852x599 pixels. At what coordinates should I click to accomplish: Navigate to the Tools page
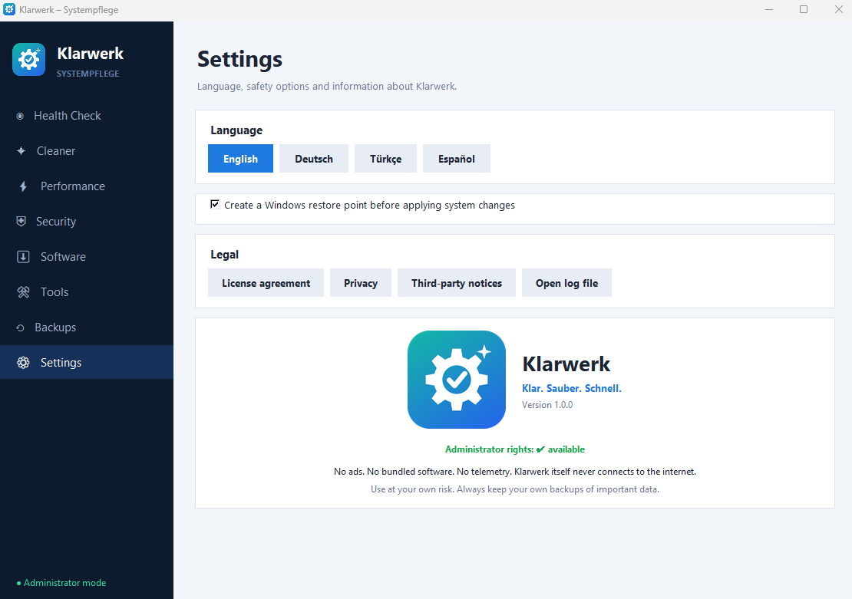tap(87, 292)
